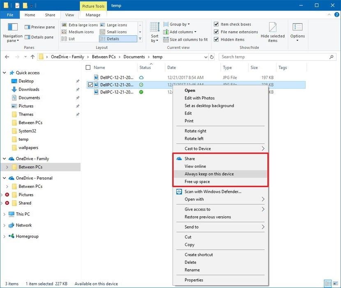Select Free up space from context menu
Viewport: 341px width, 288px height.
coord(197,181)
